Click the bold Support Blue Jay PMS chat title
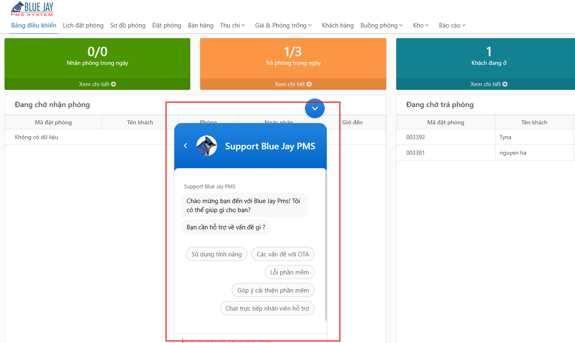 (270, 146)
